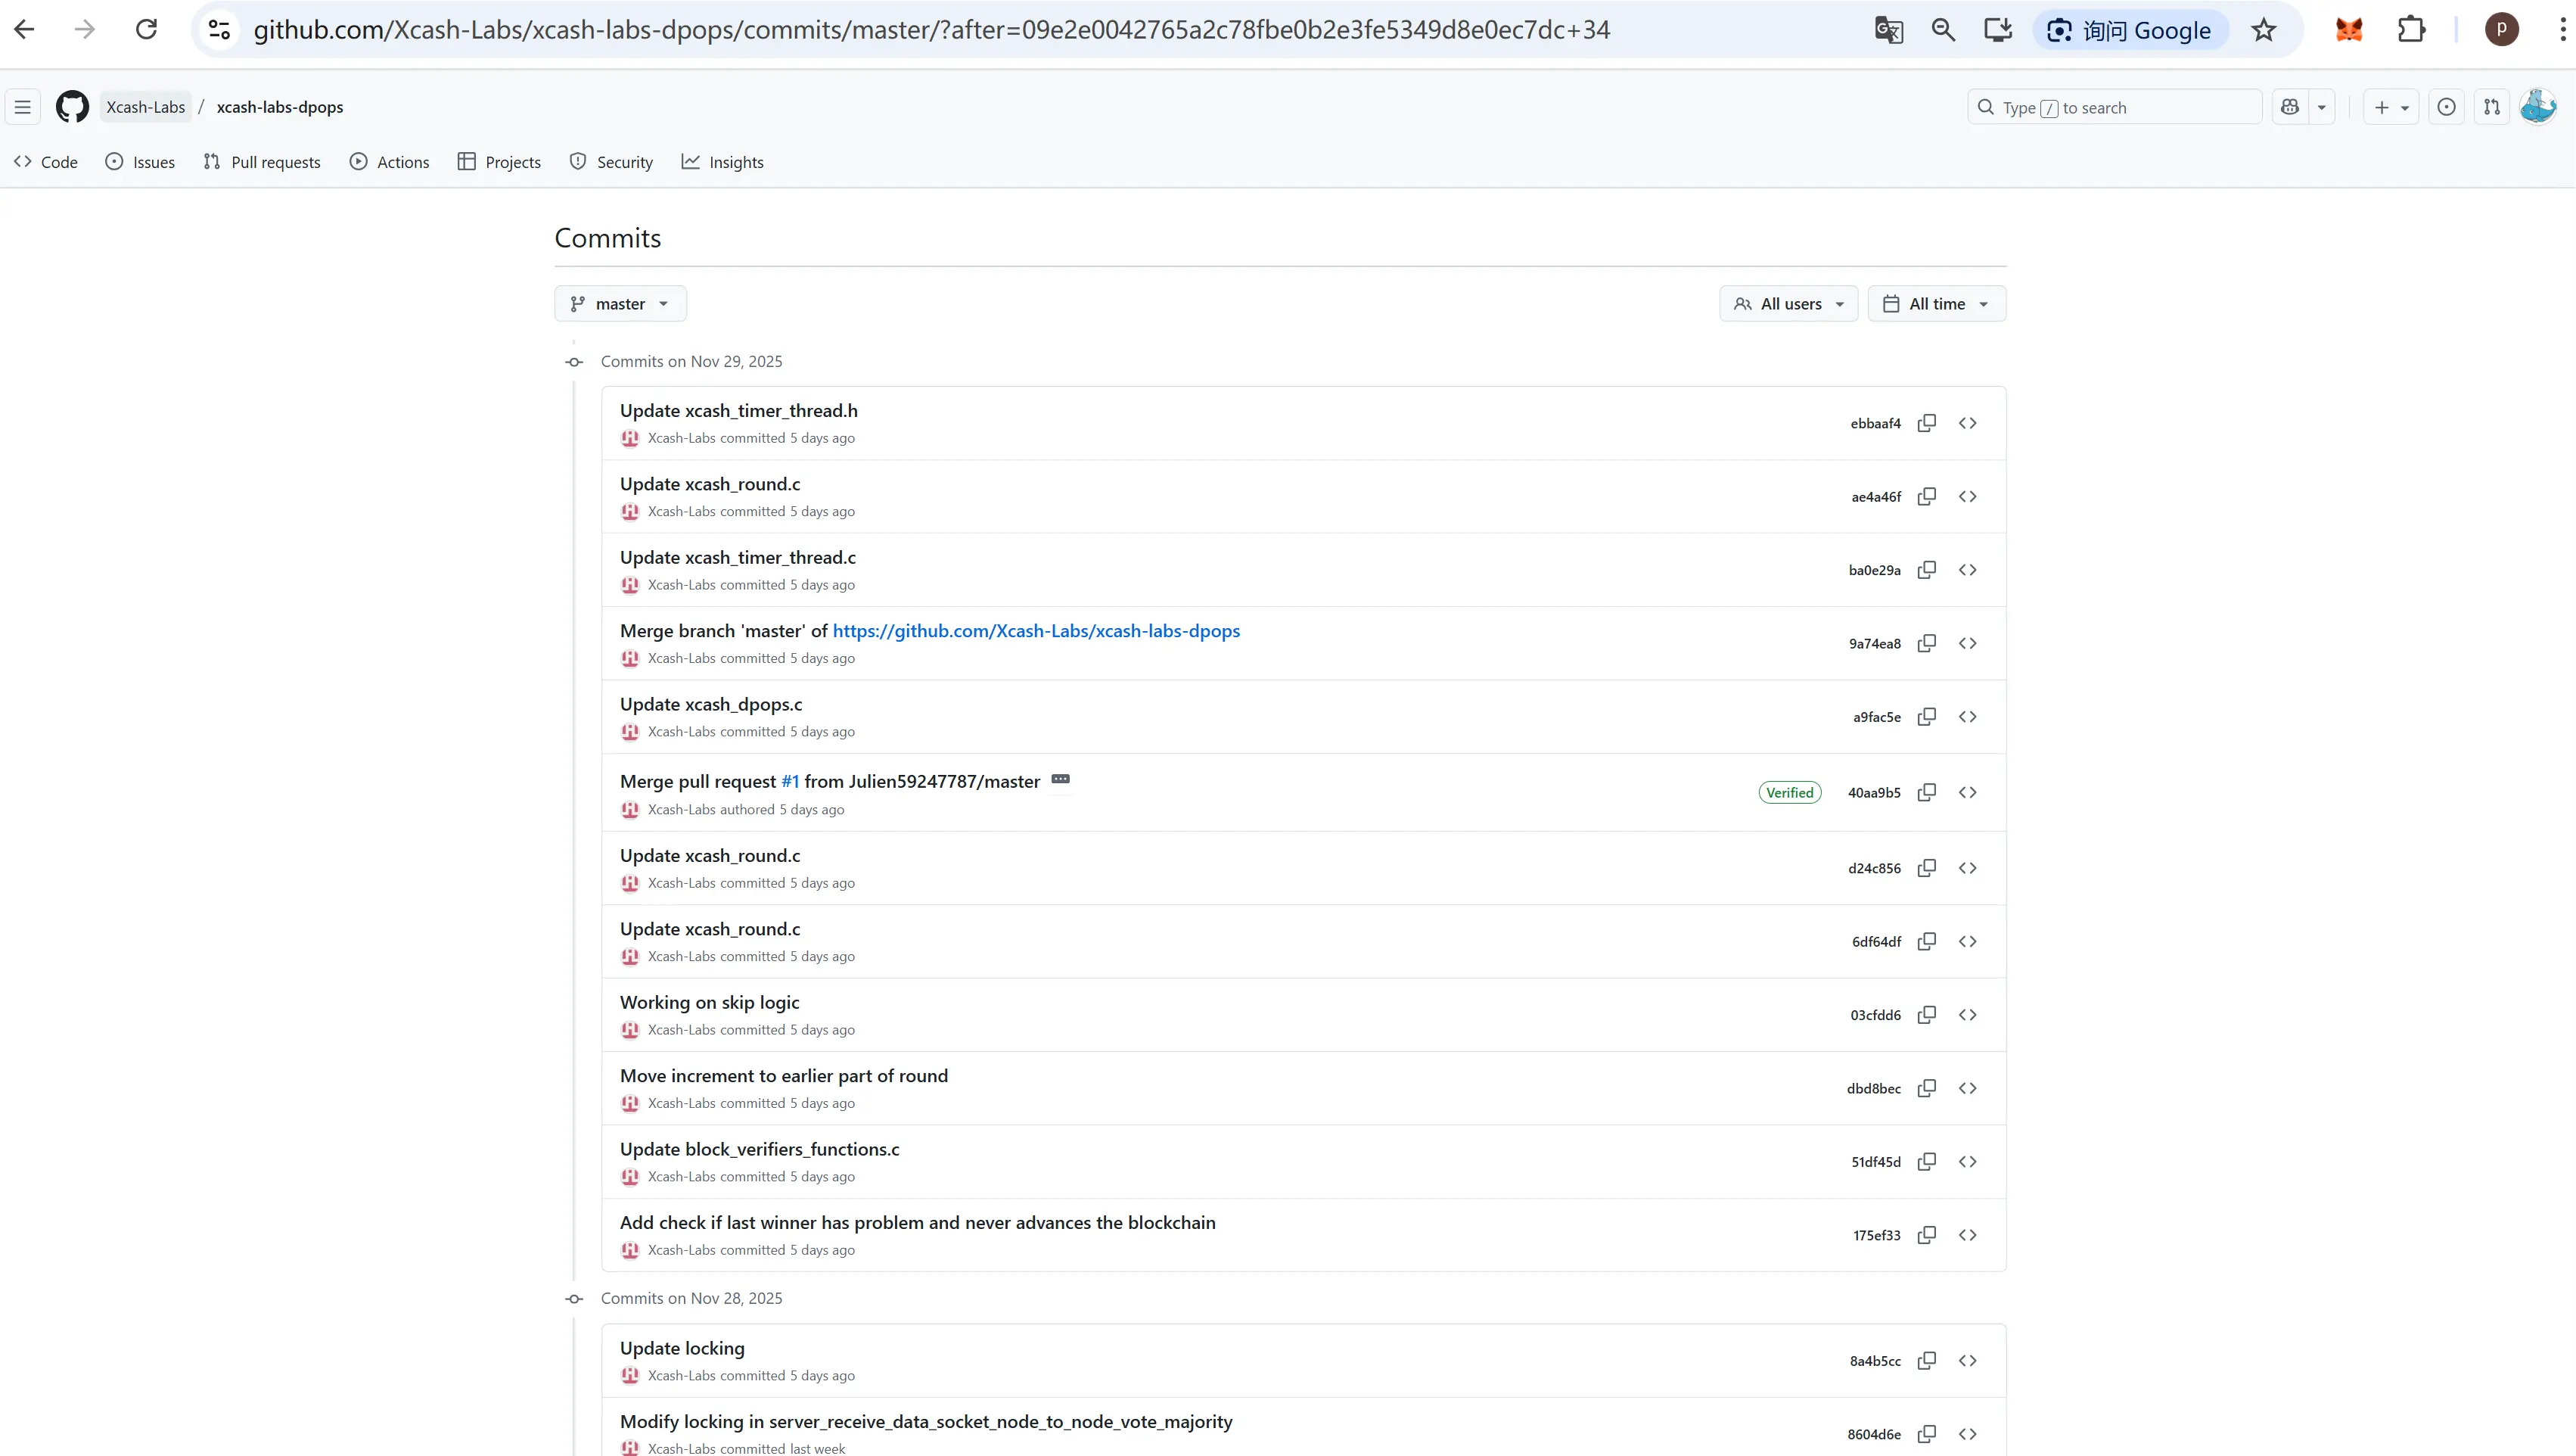The height and width of the screenshot is (1456, 2576).
Task: Open the Copilot chat icon
Action: (x=2290, y=107)
